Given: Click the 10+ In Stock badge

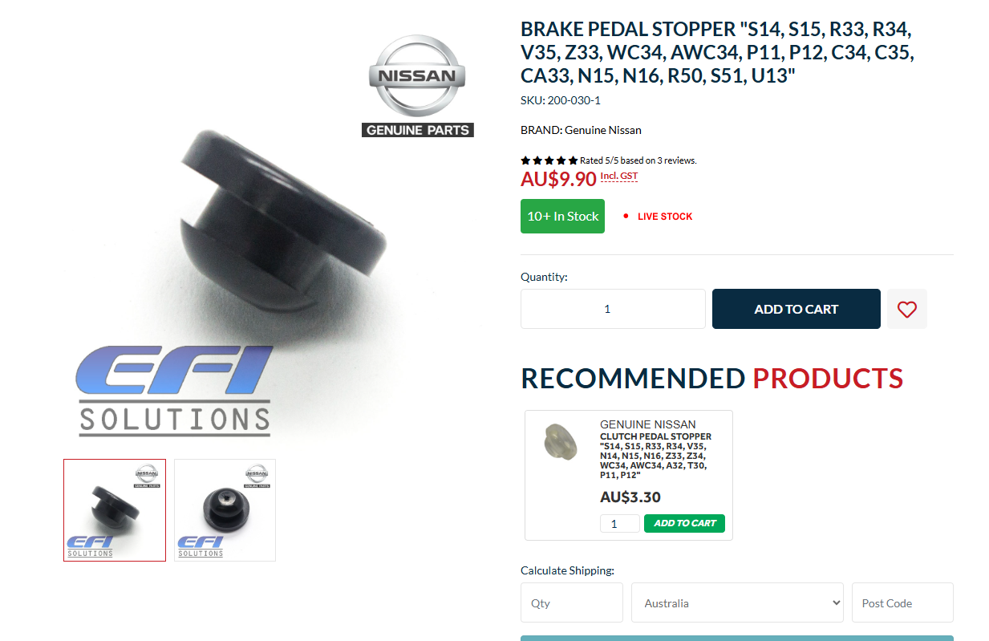Looking at the screenshot, I should [562, 217].
